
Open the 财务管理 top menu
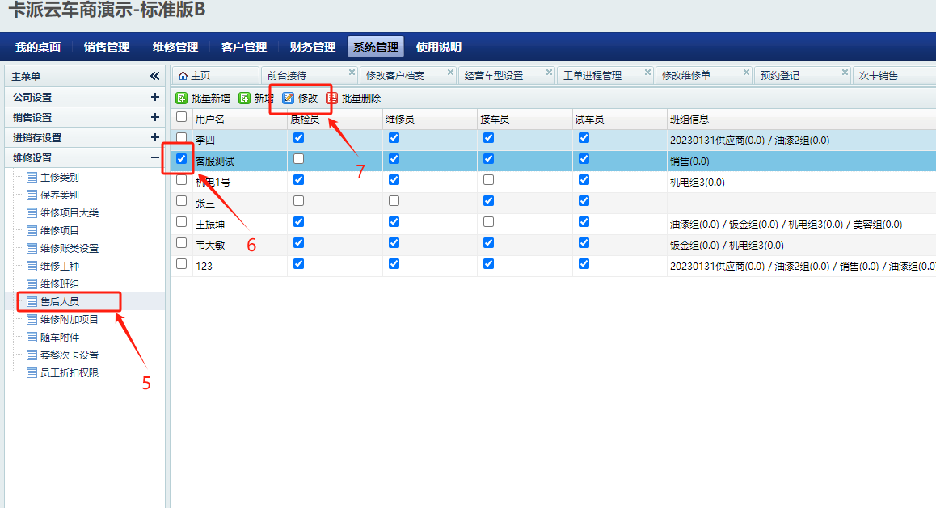[313, 47]
